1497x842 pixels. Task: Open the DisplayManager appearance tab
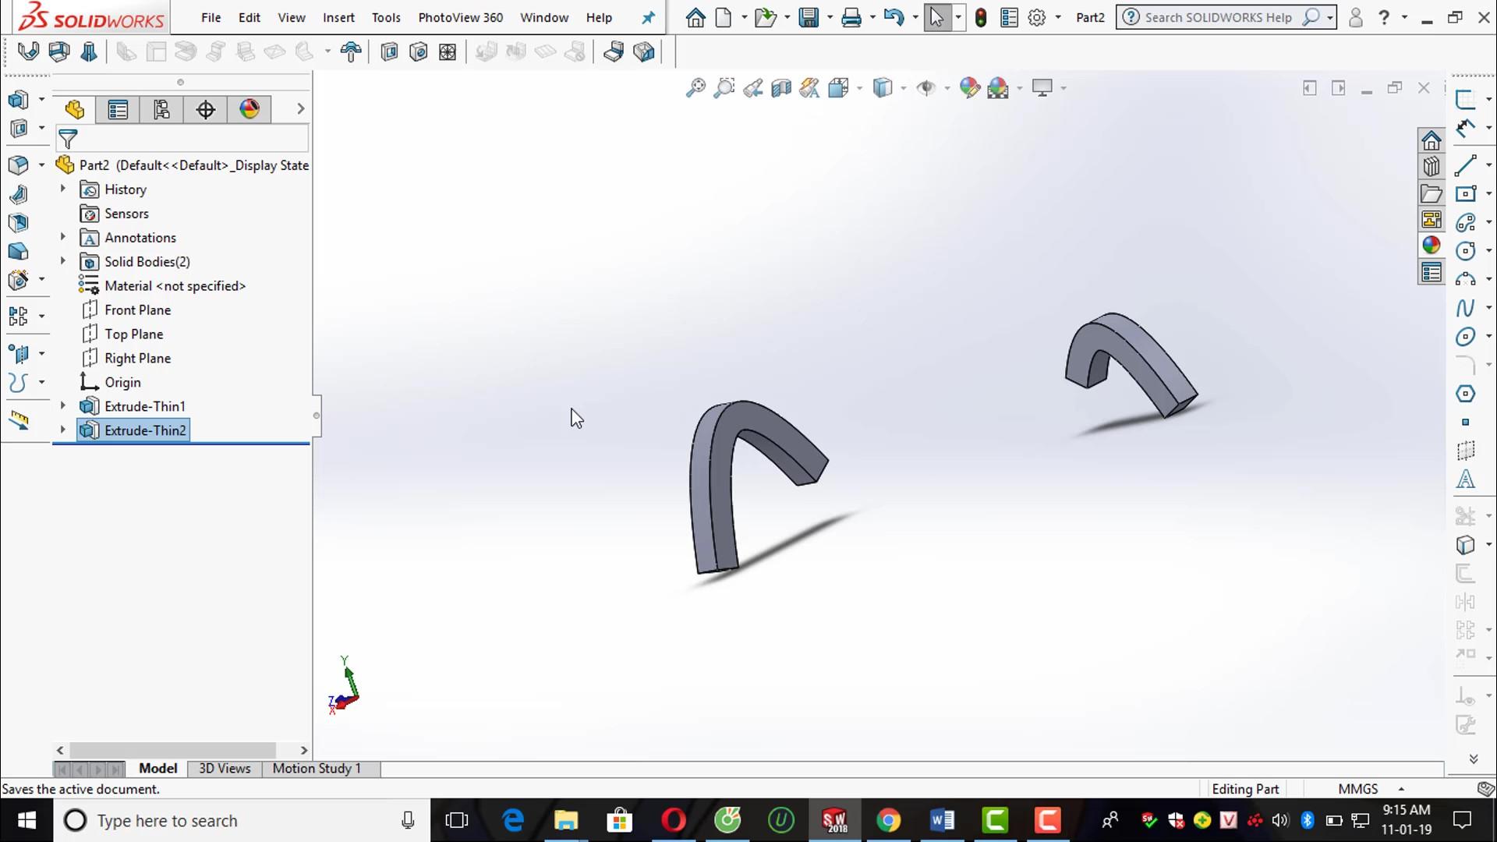click(x=249, y=110)
